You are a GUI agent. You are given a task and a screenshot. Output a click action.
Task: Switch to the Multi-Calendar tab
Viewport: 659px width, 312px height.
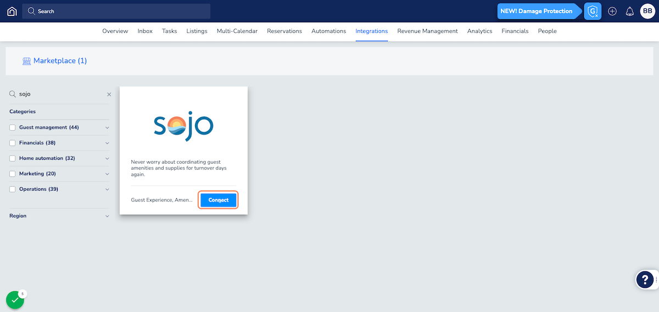coord(237,31)
